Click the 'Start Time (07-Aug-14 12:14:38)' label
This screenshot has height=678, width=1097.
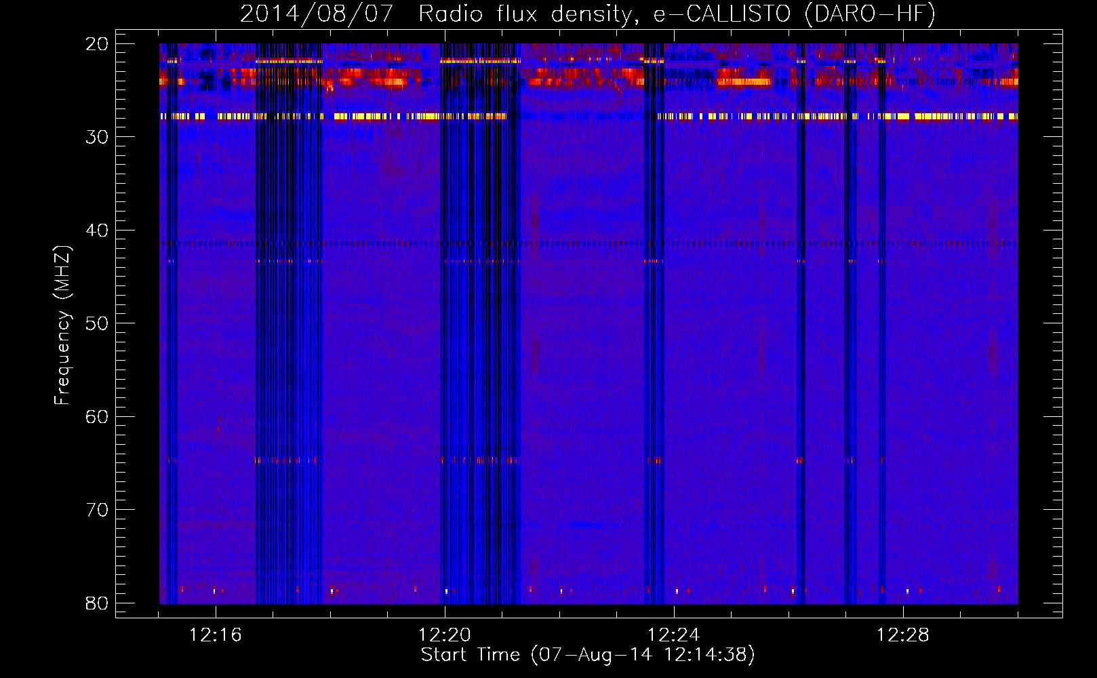point(588,655)
